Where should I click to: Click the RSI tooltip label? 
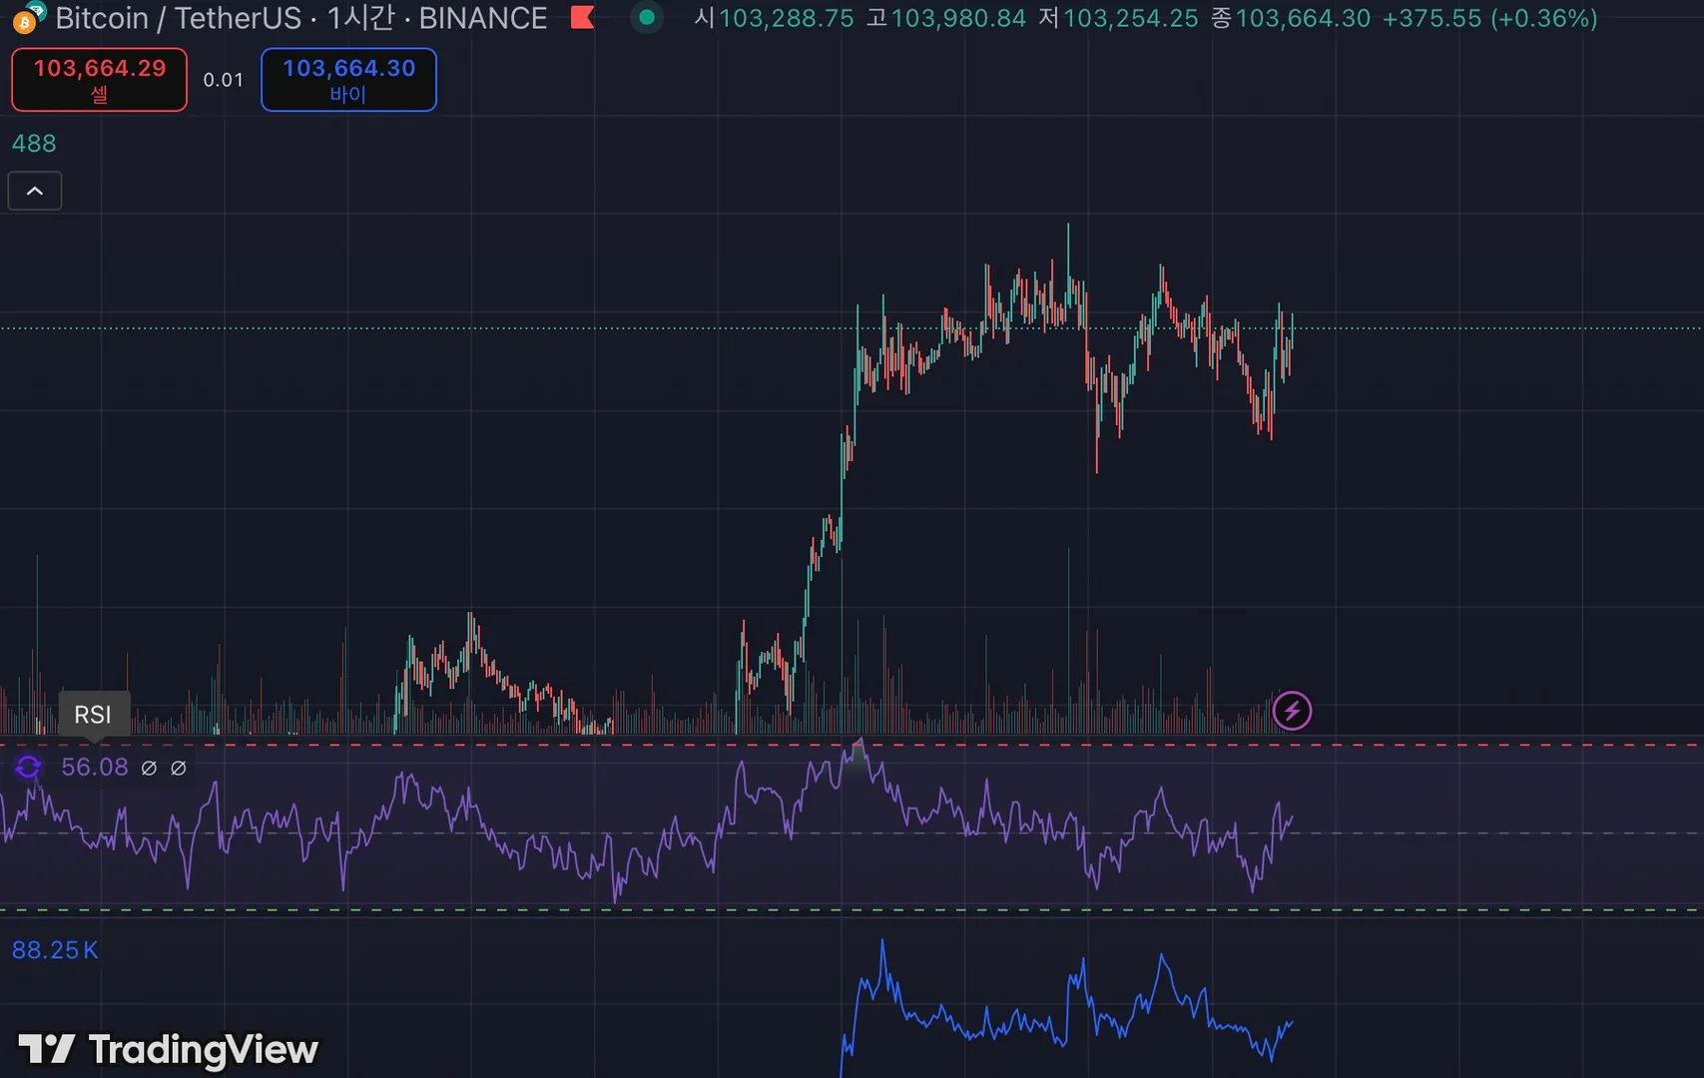tap(93, 715)
